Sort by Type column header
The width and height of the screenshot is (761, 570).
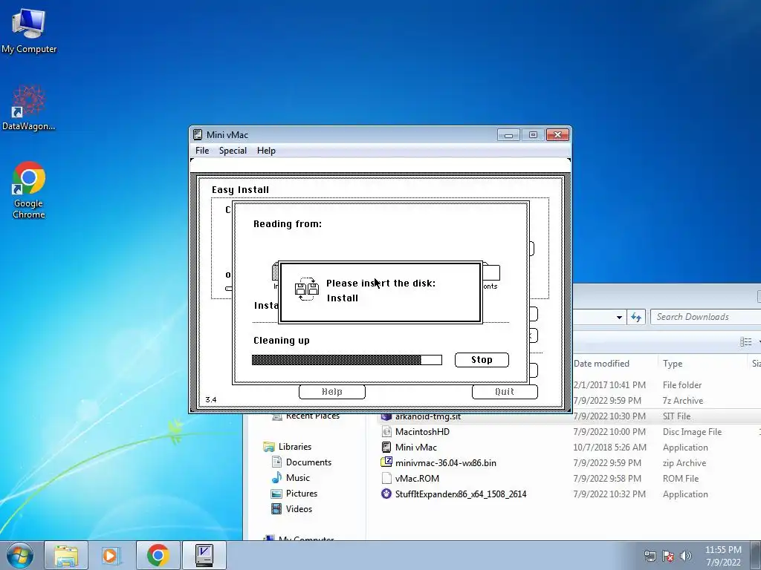(673, 364)
